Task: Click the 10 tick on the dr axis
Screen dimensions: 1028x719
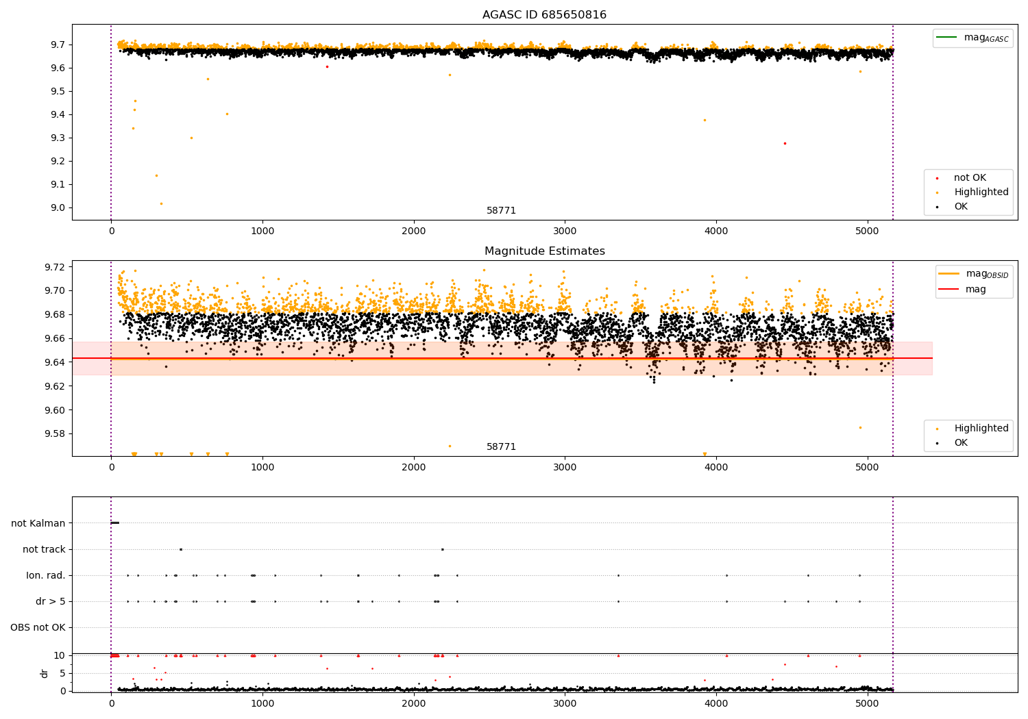Action: (x=60, y=656)
